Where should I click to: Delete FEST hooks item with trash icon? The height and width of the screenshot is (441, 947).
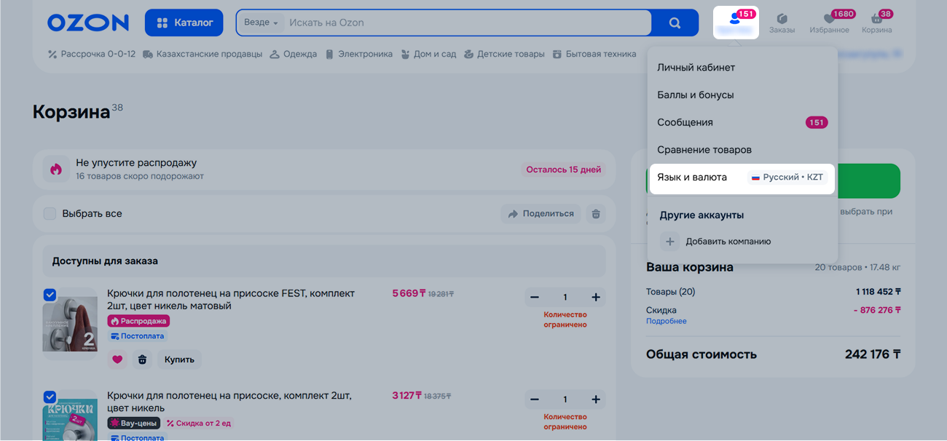142,359
